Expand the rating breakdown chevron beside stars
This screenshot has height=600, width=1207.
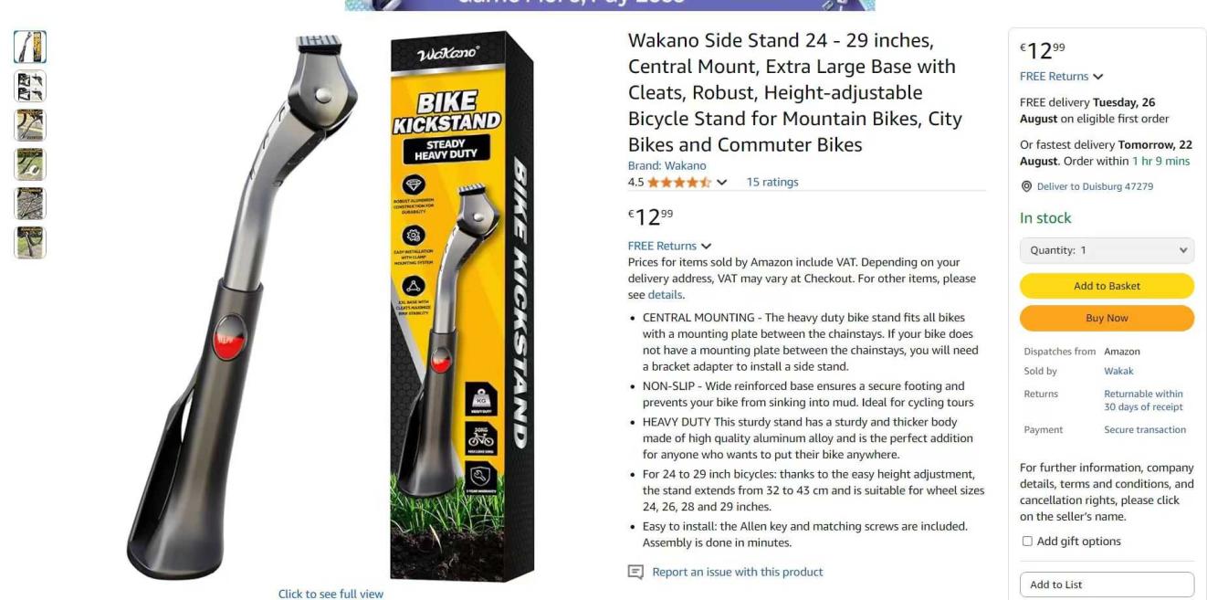722,182
